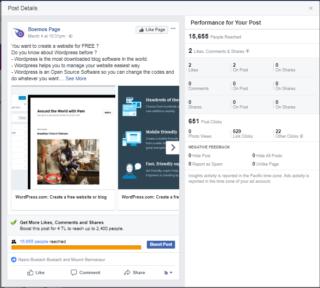This screenshot has width=320, height=288.
Task: Open the post options ellipsis menu
Action: (173, 28)
